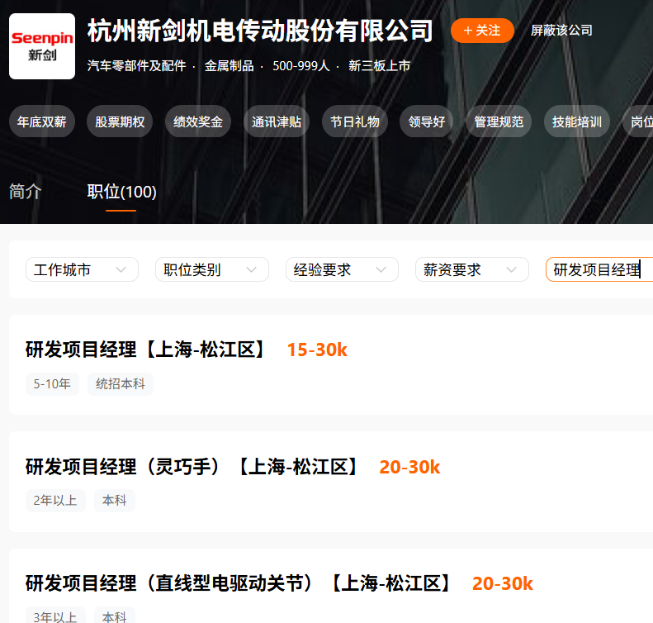653x623 pixels.
Task: Click the 技能培训 tag
Action: 577,121
